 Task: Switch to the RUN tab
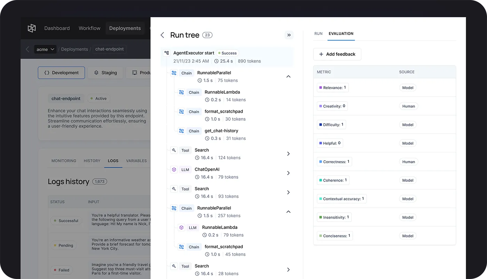tap(318, 34)
